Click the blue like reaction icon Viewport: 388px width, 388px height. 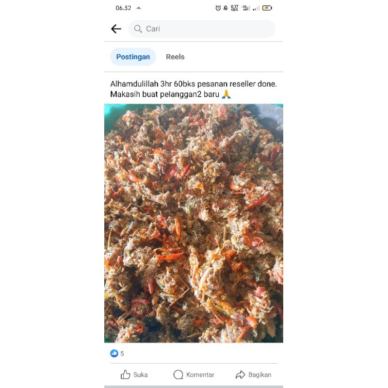114,353
